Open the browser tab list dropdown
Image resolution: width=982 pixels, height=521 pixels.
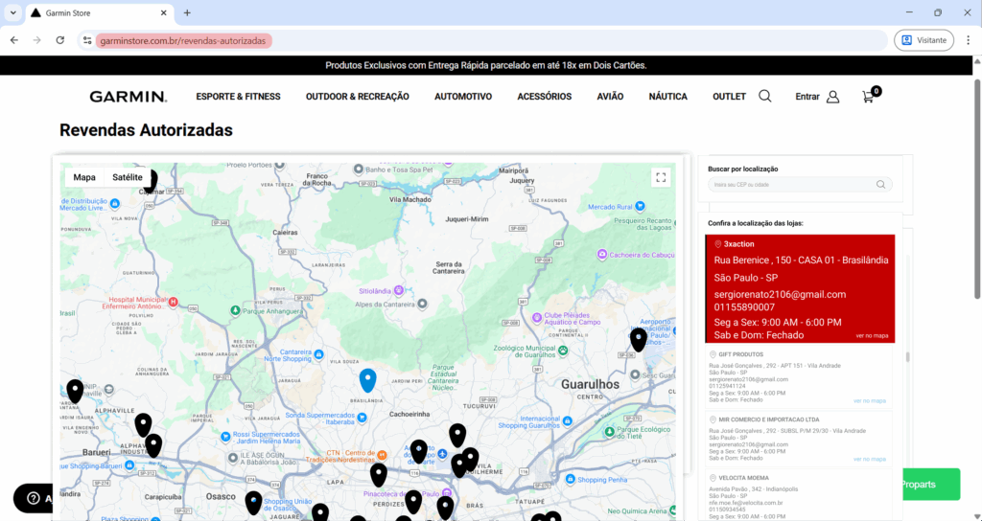point(13,13)
